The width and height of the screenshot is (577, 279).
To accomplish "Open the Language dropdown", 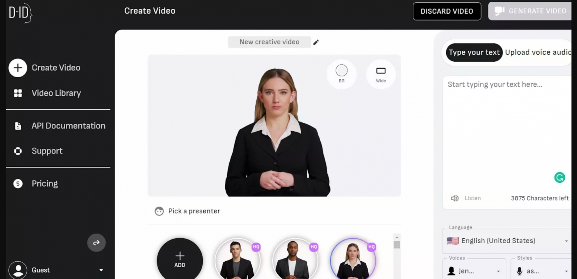I will pyautogui.click(x=507, y=241).
